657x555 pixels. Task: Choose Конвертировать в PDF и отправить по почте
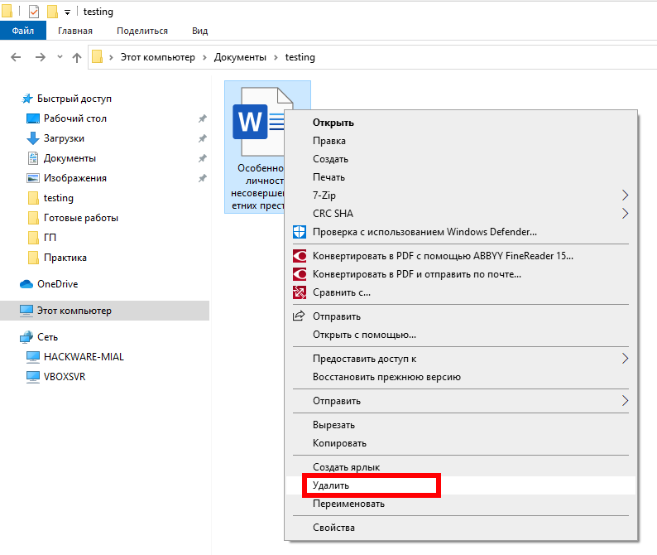(461, 274)
